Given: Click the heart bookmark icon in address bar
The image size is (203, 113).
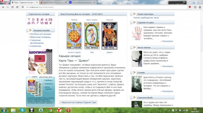Looking at the screenshot, I should [190, 7].
